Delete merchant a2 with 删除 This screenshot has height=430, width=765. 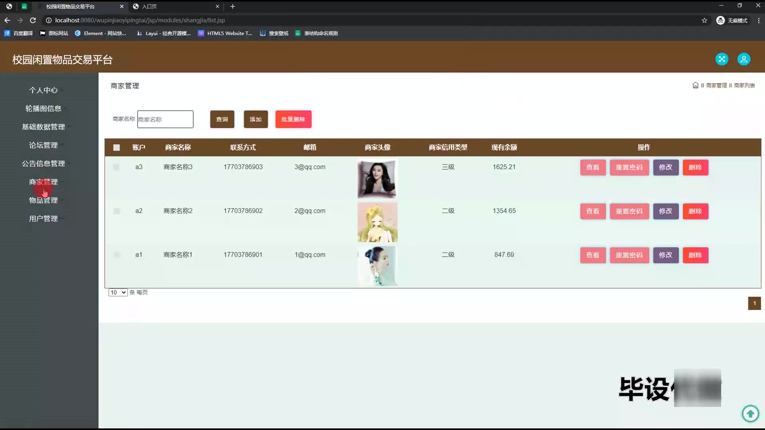(x=695, y=211)
